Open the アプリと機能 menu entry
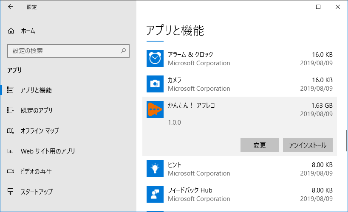Image resolution: width=348 pixels, height=212 pixels. tap(36, 90)
